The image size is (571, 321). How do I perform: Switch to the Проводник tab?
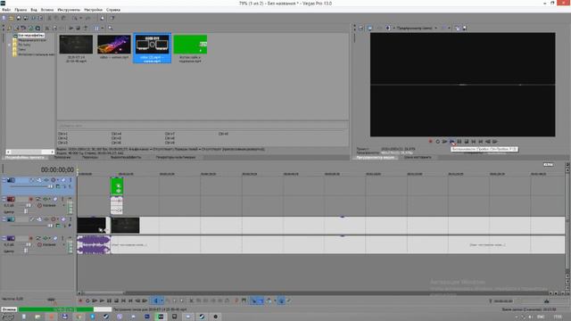click(62, 158)
